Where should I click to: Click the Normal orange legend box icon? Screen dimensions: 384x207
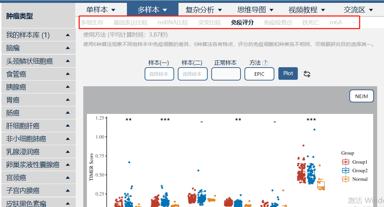tap(345, 179)
